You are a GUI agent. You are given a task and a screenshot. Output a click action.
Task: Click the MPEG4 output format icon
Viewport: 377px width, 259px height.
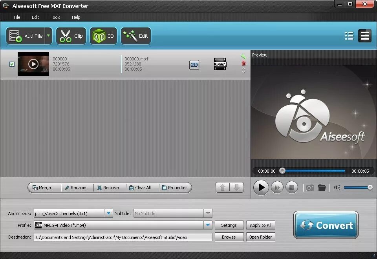pos(220,64)
